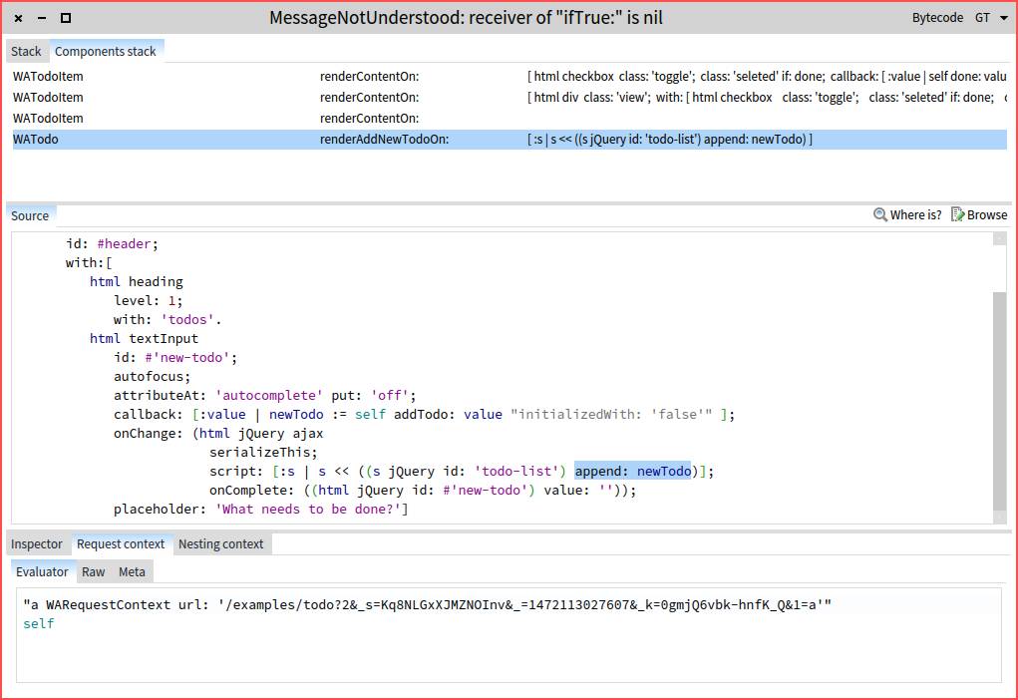Click the source scrollbar down arrow

pos(999,517)
